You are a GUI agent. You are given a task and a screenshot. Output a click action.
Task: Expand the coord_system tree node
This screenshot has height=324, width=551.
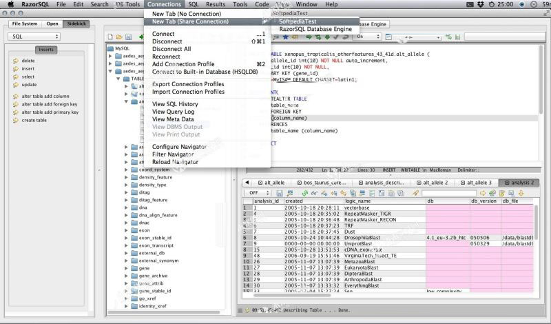tap(126, 170)
